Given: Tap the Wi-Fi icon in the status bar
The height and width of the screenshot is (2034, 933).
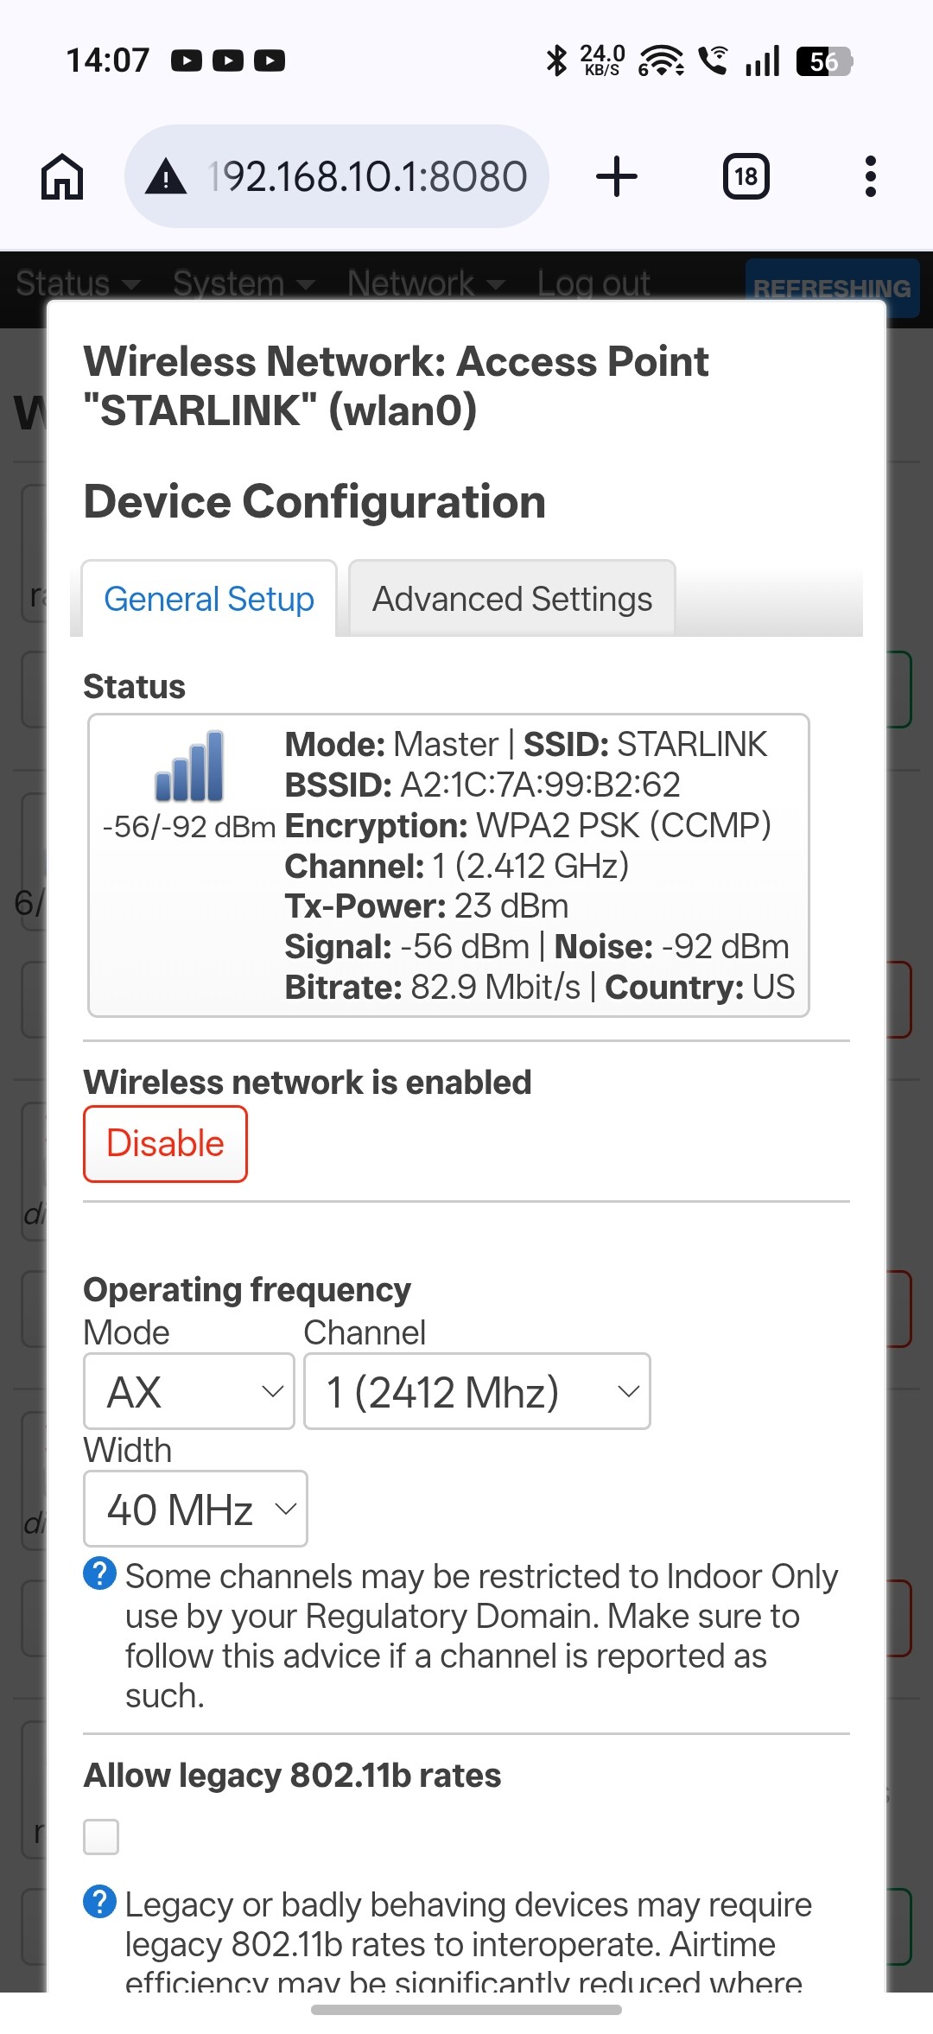Looking at the screenshot, I should 661,60.
